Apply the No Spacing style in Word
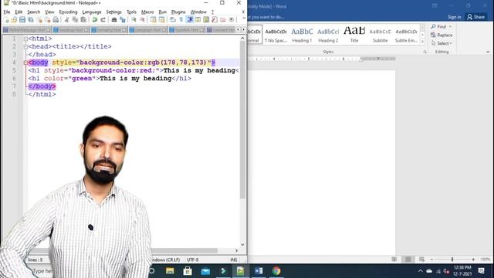 276,35
